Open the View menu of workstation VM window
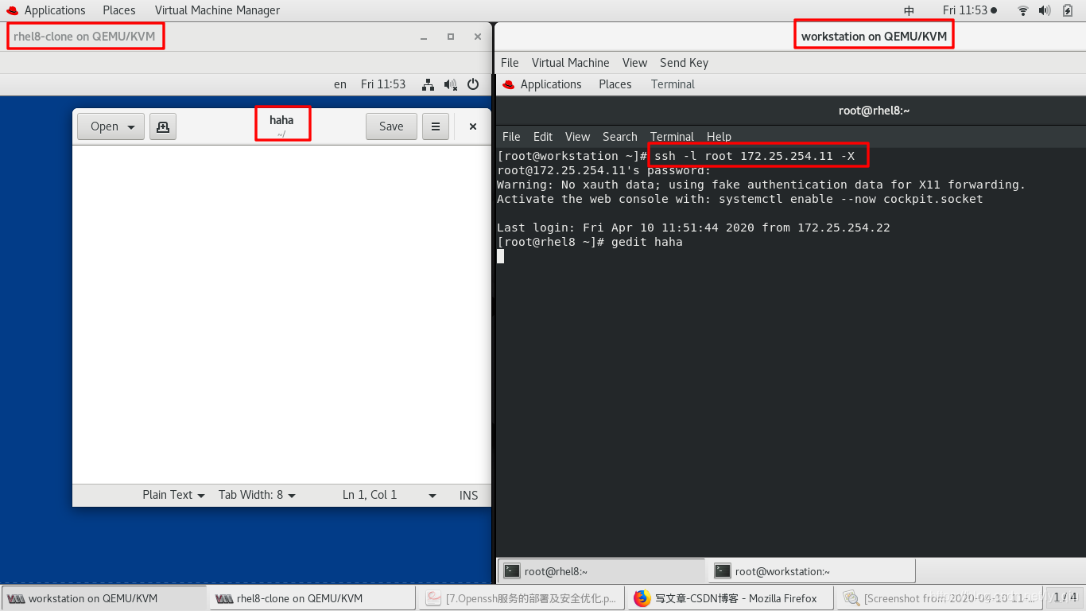 pos(634,63)
